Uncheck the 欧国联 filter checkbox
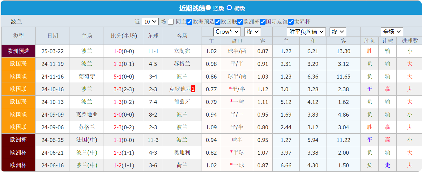Image resolution: width=422 pixels, height=172 pixels. point(218,22)
